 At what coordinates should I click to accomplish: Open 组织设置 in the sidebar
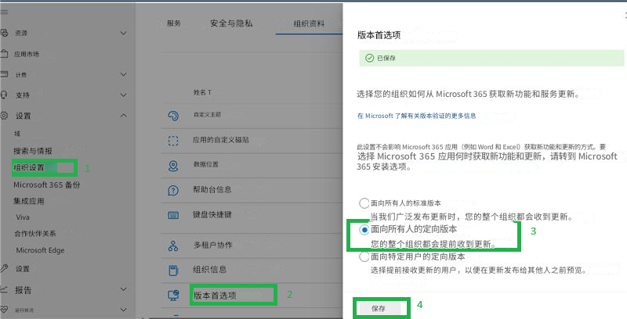[x=29, y=167]
